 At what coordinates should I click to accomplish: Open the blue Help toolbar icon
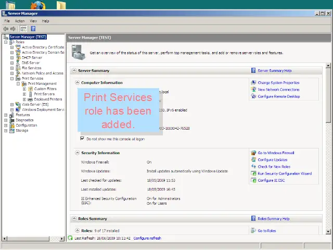pos(33,29)
